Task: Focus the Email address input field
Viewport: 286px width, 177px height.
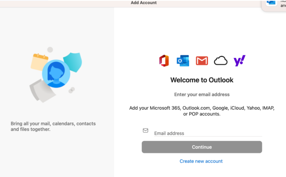Action: [x=208, y=133]
